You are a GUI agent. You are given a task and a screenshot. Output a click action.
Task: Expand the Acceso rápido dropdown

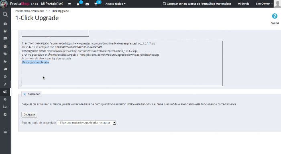[x=115, y=4]
